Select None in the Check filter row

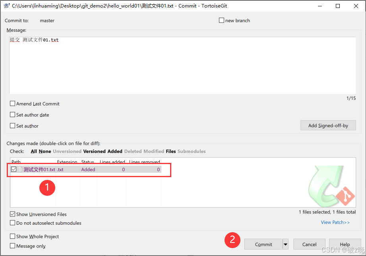(45, 151)
